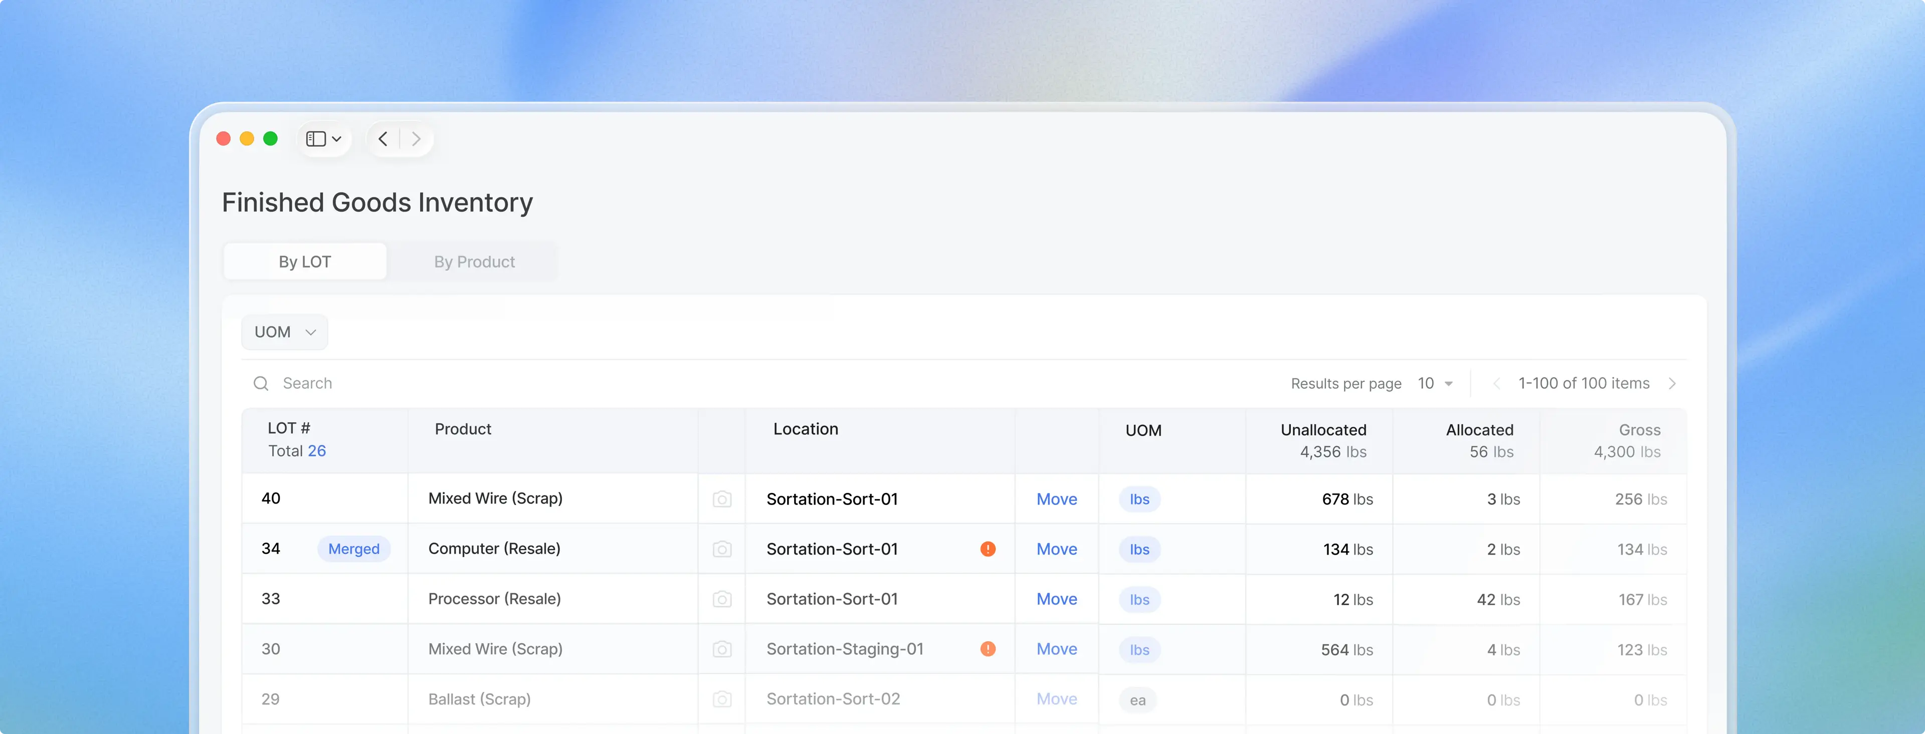Select the By LOT tab

[x=305, y=262]
